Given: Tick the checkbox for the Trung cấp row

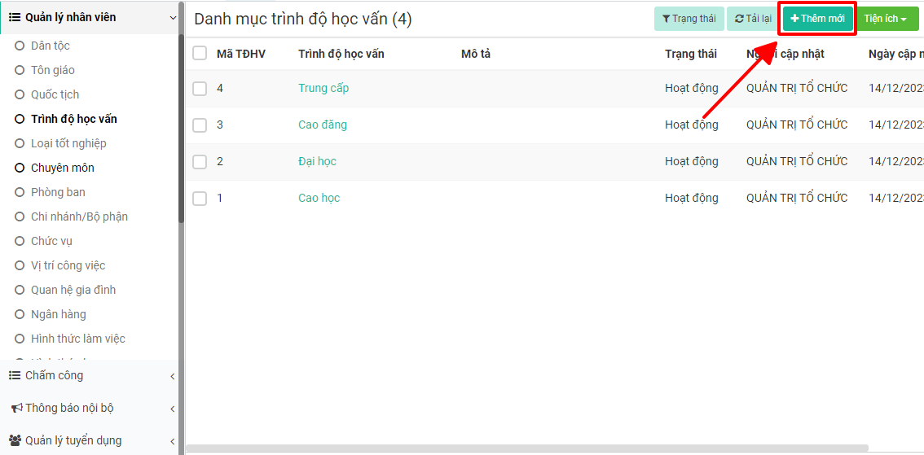Looking at the screenshot, I should coord(200,88).
